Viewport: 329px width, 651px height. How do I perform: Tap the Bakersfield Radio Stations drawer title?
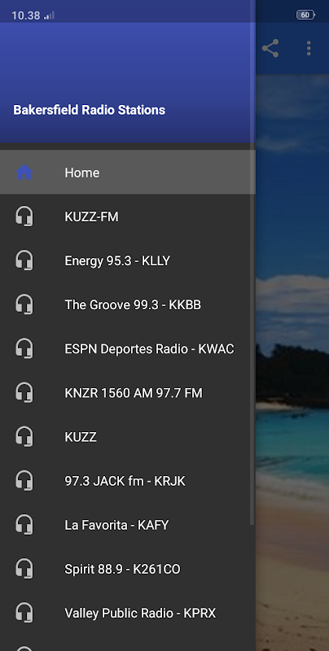point(90,110)
